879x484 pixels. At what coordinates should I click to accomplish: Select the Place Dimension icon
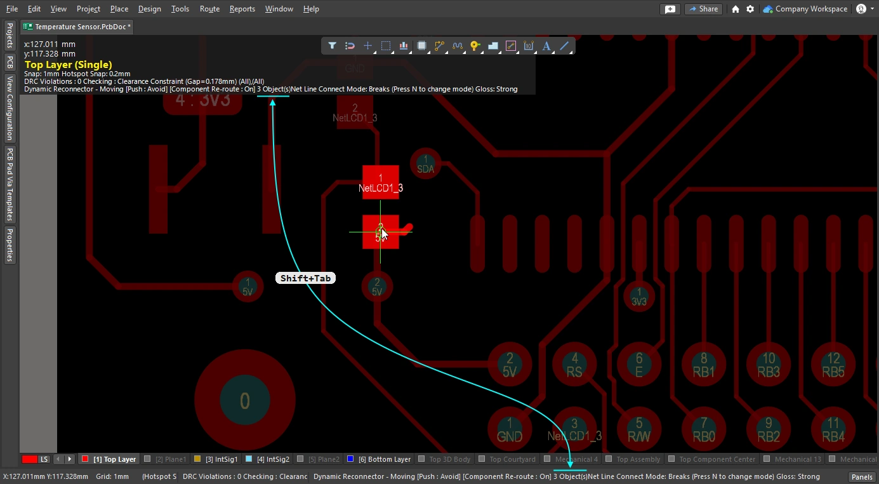pos(528,46)
